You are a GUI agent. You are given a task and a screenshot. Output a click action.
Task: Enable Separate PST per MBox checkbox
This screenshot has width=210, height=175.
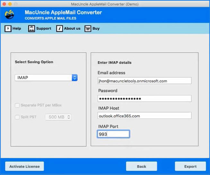coord(17,105)
